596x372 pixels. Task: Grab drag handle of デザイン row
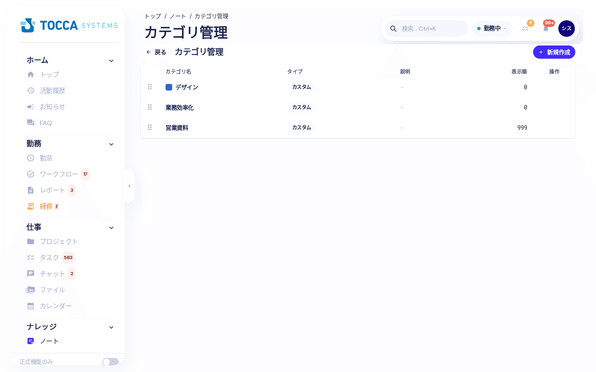pos(150,87)
